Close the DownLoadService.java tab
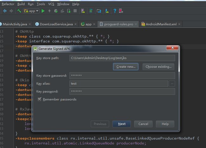 point(75,24)
